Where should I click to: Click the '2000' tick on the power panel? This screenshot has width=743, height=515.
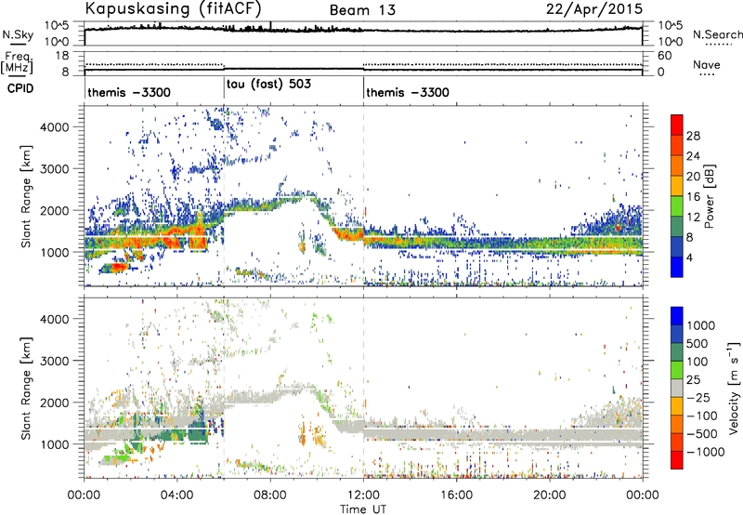(54, 210)
